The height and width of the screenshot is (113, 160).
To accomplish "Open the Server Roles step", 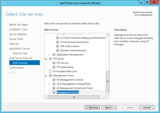I will tap(16, 39).
